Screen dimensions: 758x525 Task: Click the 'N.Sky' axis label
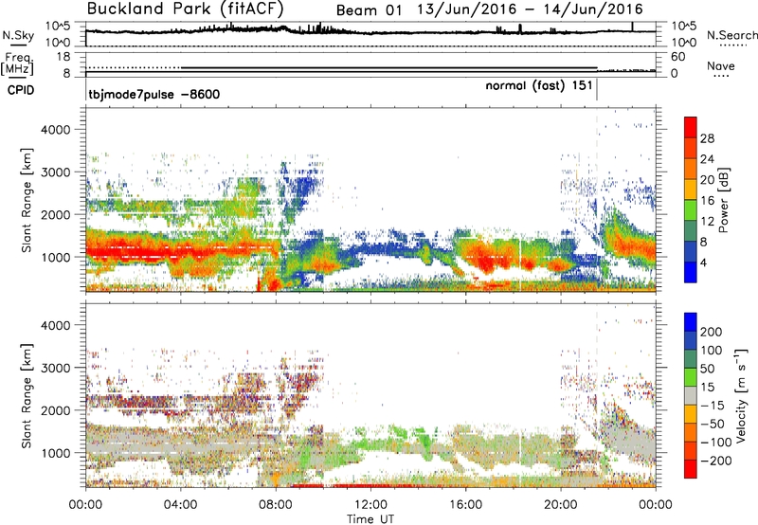click(18, 35)
